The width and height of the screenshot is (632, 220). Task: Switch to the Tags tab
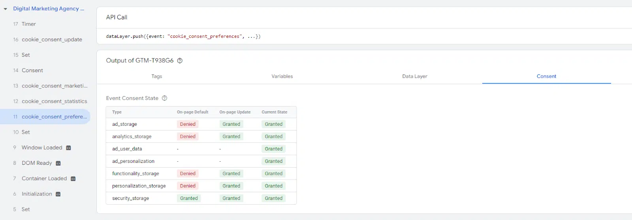pyautogui.click(x=157, y=76)
